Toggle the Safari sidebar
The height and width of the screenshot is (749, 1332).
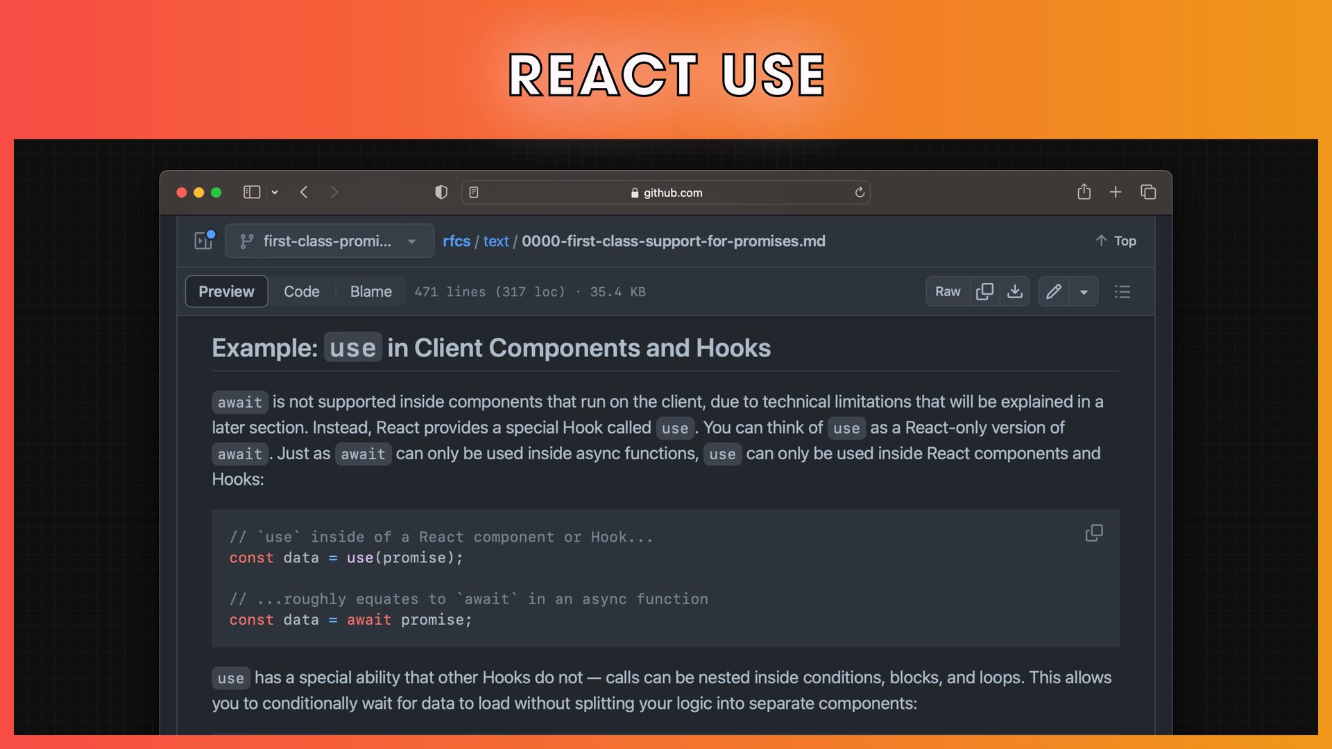252,192
